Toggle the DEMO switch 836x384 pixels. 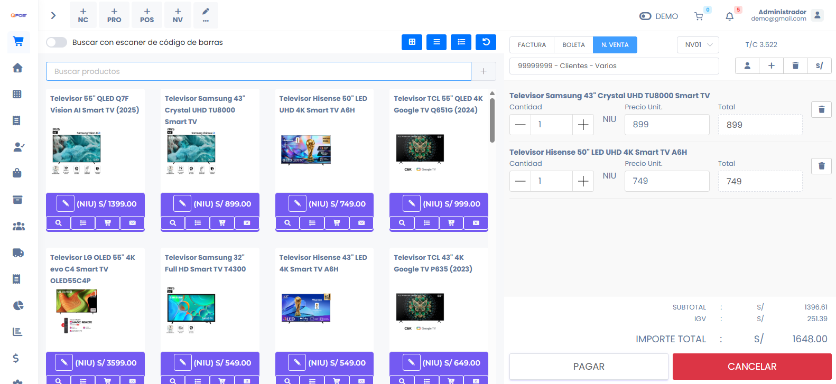coord(645,16)
